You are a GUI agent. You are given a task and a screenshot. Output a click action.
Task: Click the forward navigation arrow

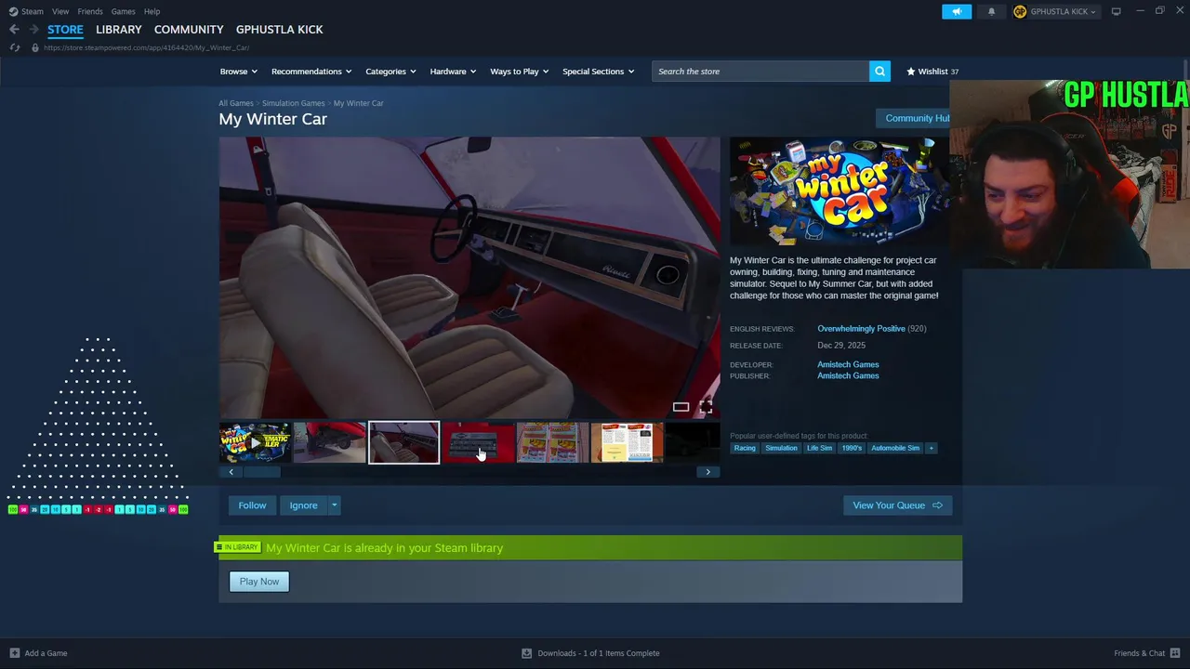click(33, 30)
